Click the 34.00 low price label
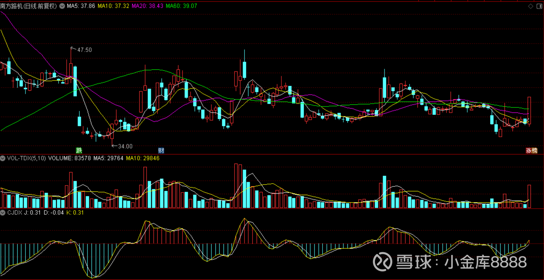 [125, 146]
